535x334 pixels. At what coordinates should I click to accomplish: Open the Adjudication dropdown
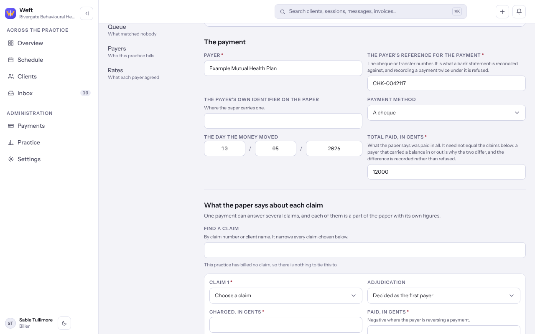443,296
